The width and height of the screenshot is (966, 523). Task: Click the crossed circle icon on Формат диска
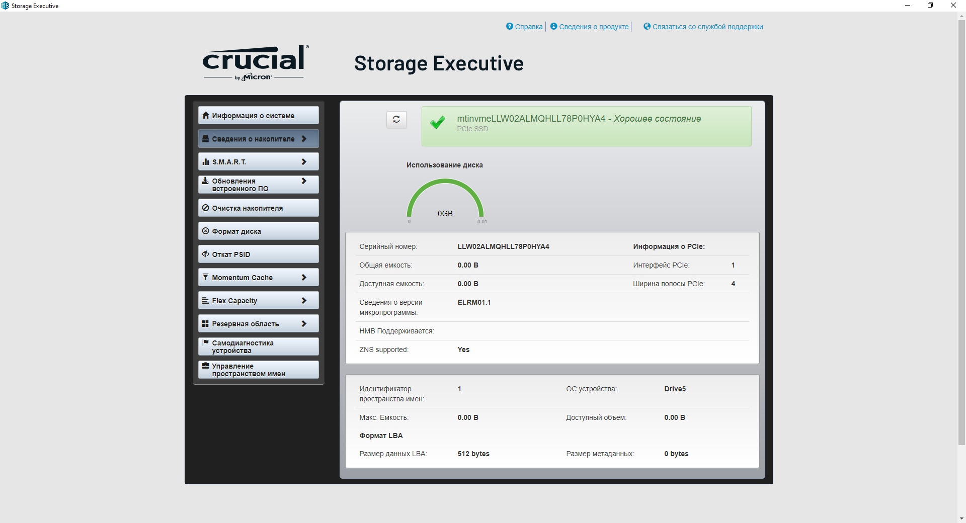point(205,231)
